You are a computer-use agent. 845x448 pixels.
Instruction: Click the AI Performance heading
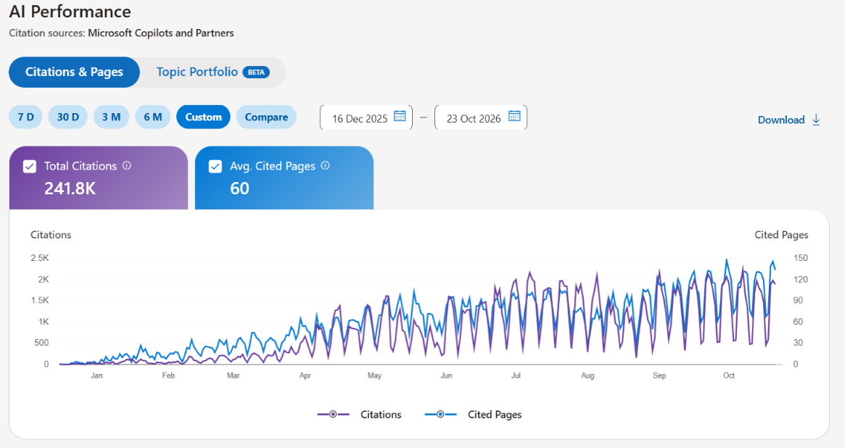click(x=70, y=12)
